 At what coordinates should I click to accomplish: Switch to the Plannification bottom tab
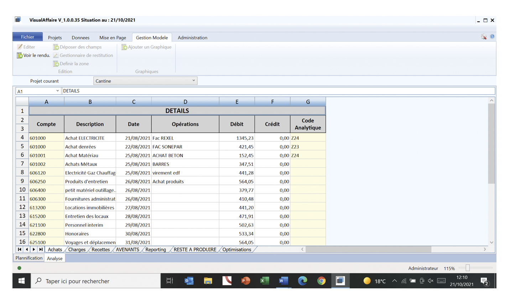click(29, 258)
